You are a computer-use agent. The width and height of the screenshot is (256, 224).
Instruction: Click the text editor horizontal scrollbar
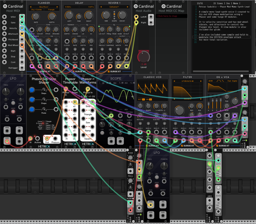pyautogui.click(x=221, y=71)
